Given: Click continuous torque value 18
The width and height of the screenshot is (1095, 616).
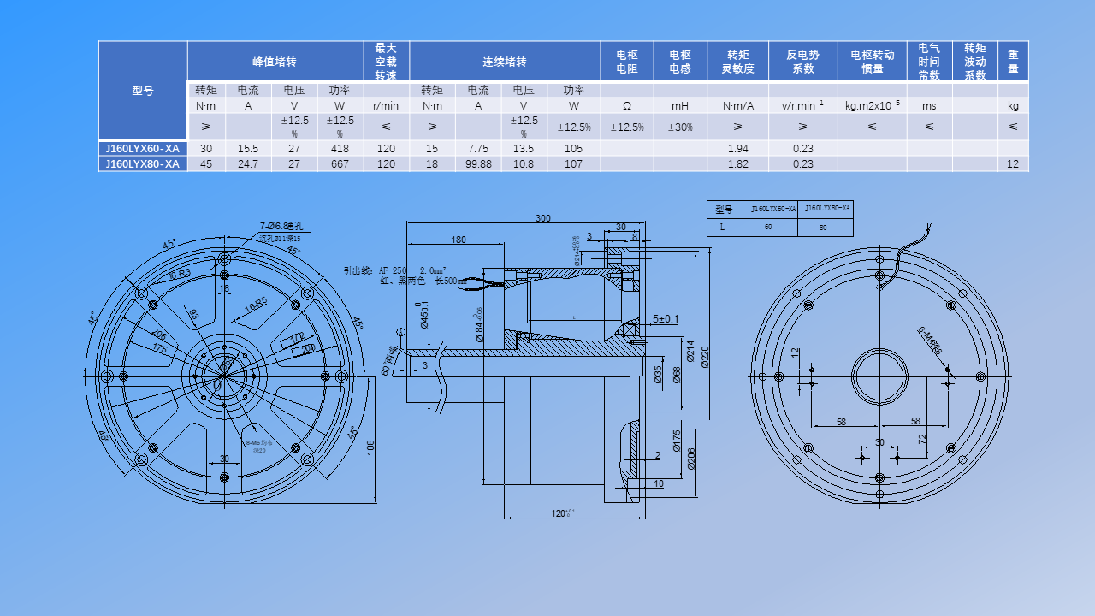Looking at the screenshot, I should (432, 163).
